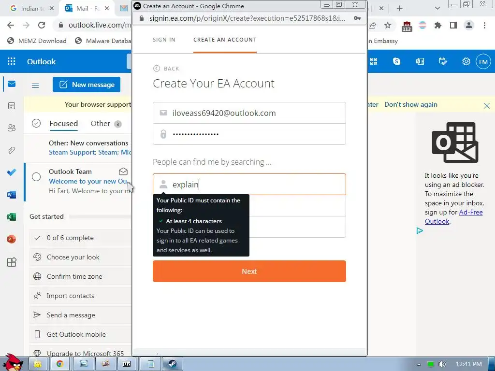Open Mail module in Outlook sidebar
Viewport: 495px width, 371px height.
(12, 84)
